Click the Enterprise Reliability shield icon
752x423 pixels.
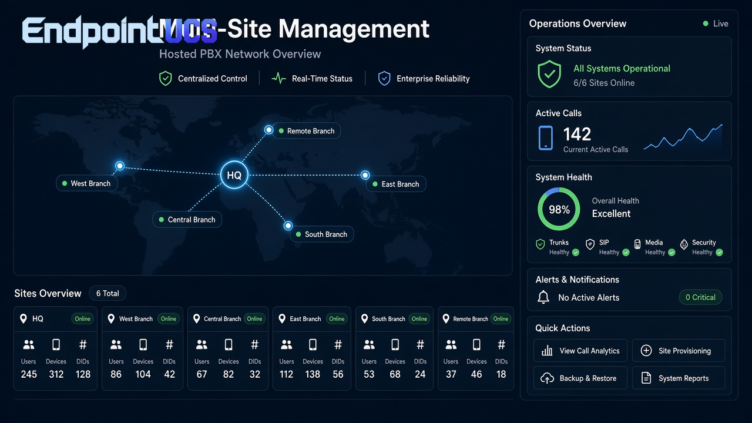click(x=384, y=78)
